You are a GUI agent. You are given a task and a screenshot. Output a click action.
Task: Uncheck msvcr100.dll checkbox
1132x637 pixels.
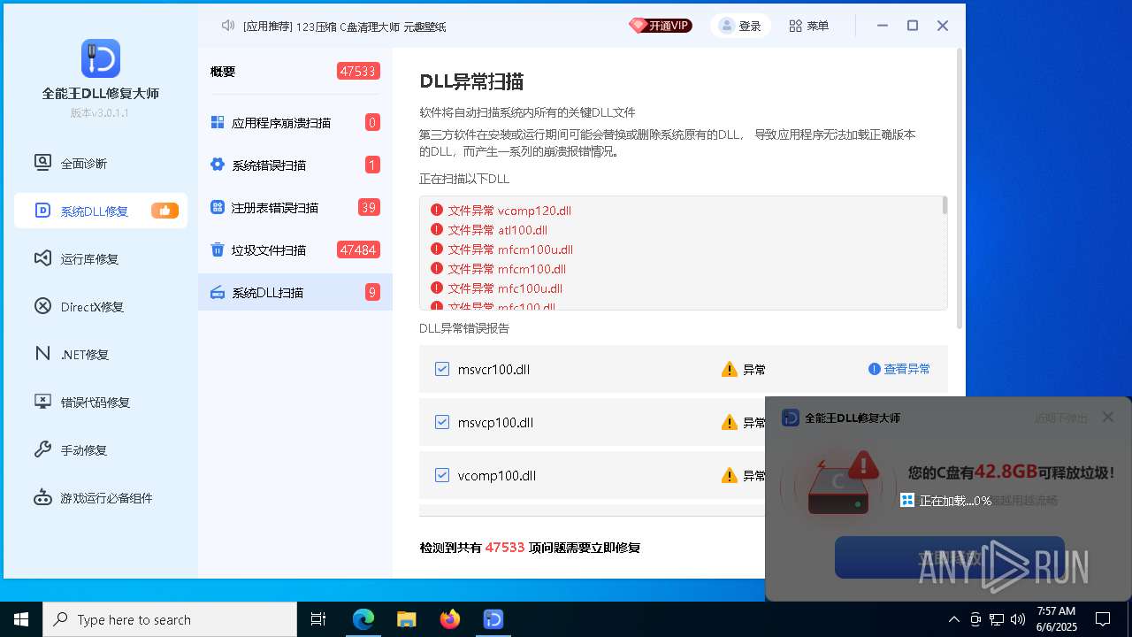click(x=442, y=369)
